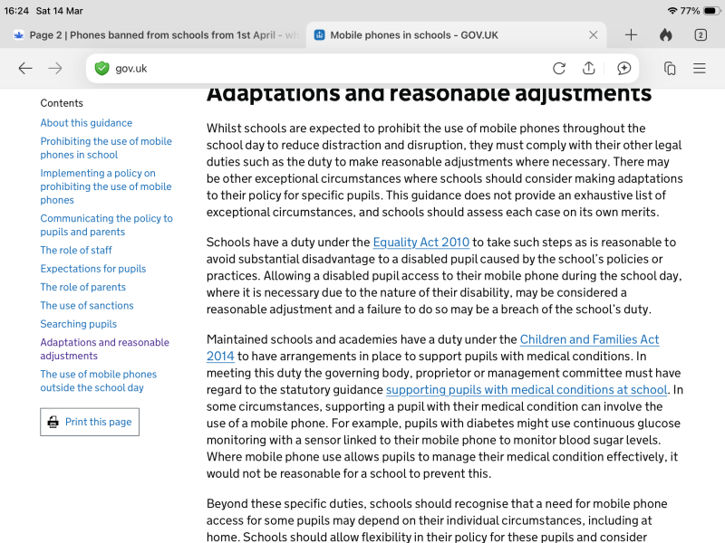This screenshot has height=543, width=725.
Task: Open the share sheet icon
Action: coord(588,69)
